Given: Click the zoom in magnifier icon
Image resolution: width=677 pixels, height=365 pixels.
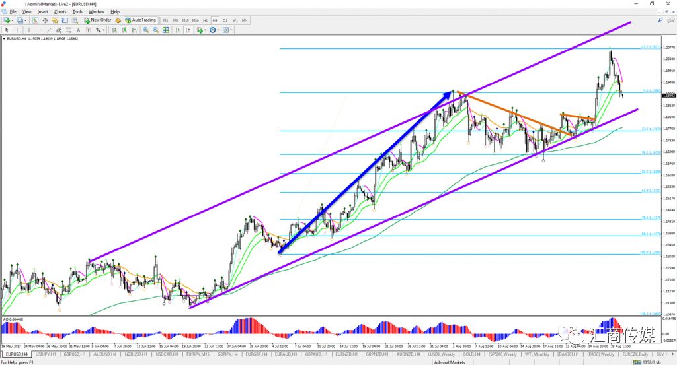Looking at the screenshot, I should 146,30.
